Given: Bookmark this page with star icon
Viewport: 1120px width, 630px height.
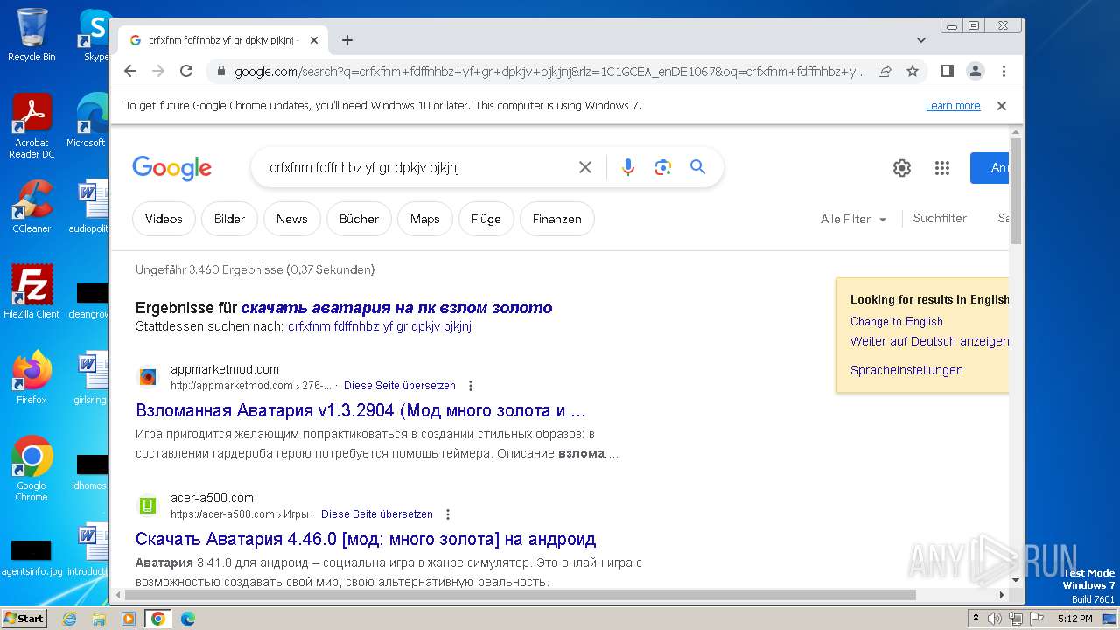Looking at the screenshot, I should click(913, 71).
